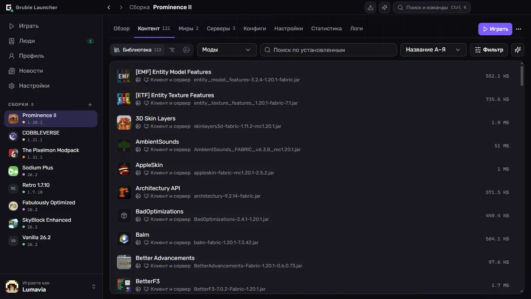Click the Balm size 564.1 КБ

point(497,239)
